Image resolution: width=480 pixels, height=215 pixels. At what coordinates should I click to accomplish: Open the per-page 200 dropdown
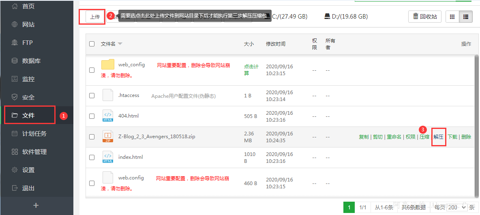[457, 207]
